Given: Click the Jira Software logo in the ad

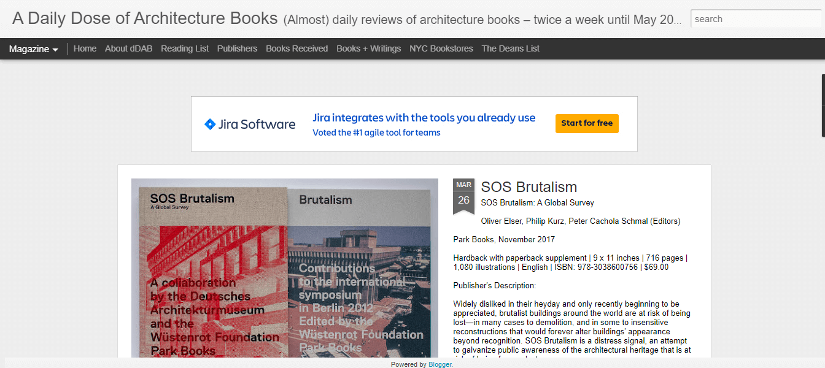Looking at the screenshot, I should 250,125.
